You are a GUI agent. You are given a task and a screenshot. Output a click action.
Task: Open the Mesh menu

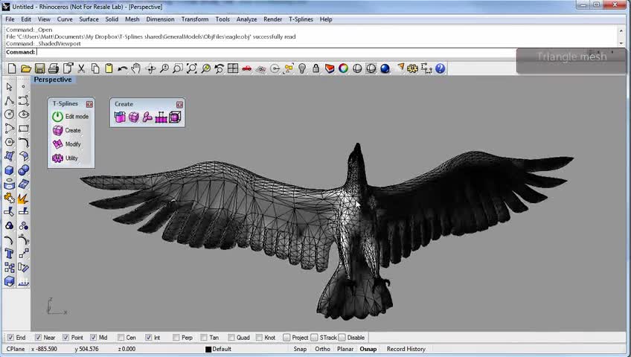[x=132, y=19]
